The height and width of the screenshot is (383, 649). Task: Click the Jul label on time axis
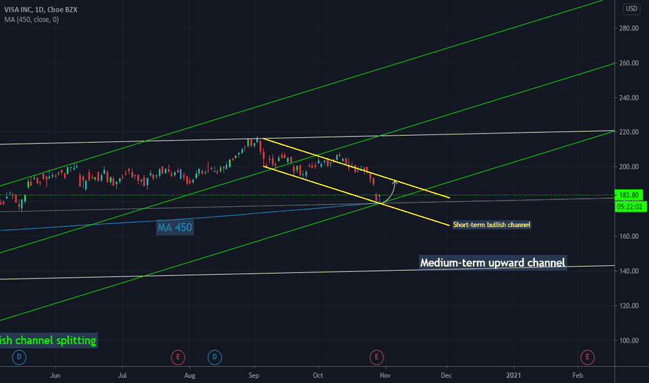[123, 375]
